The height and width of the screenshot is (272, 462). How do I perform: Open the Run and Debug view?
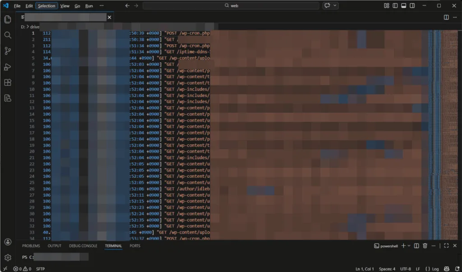[x=7, y=67]
